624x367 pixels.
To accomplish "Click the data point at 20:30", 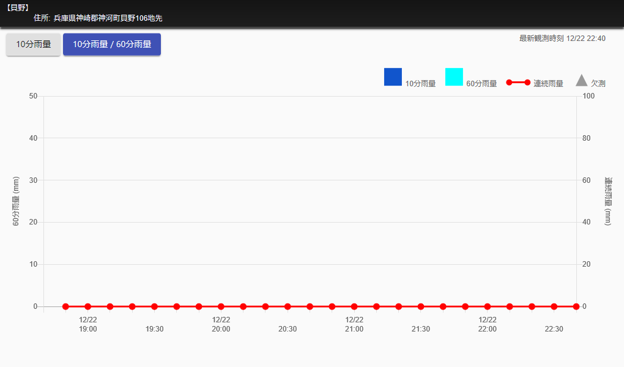I will tap(288, 306).
